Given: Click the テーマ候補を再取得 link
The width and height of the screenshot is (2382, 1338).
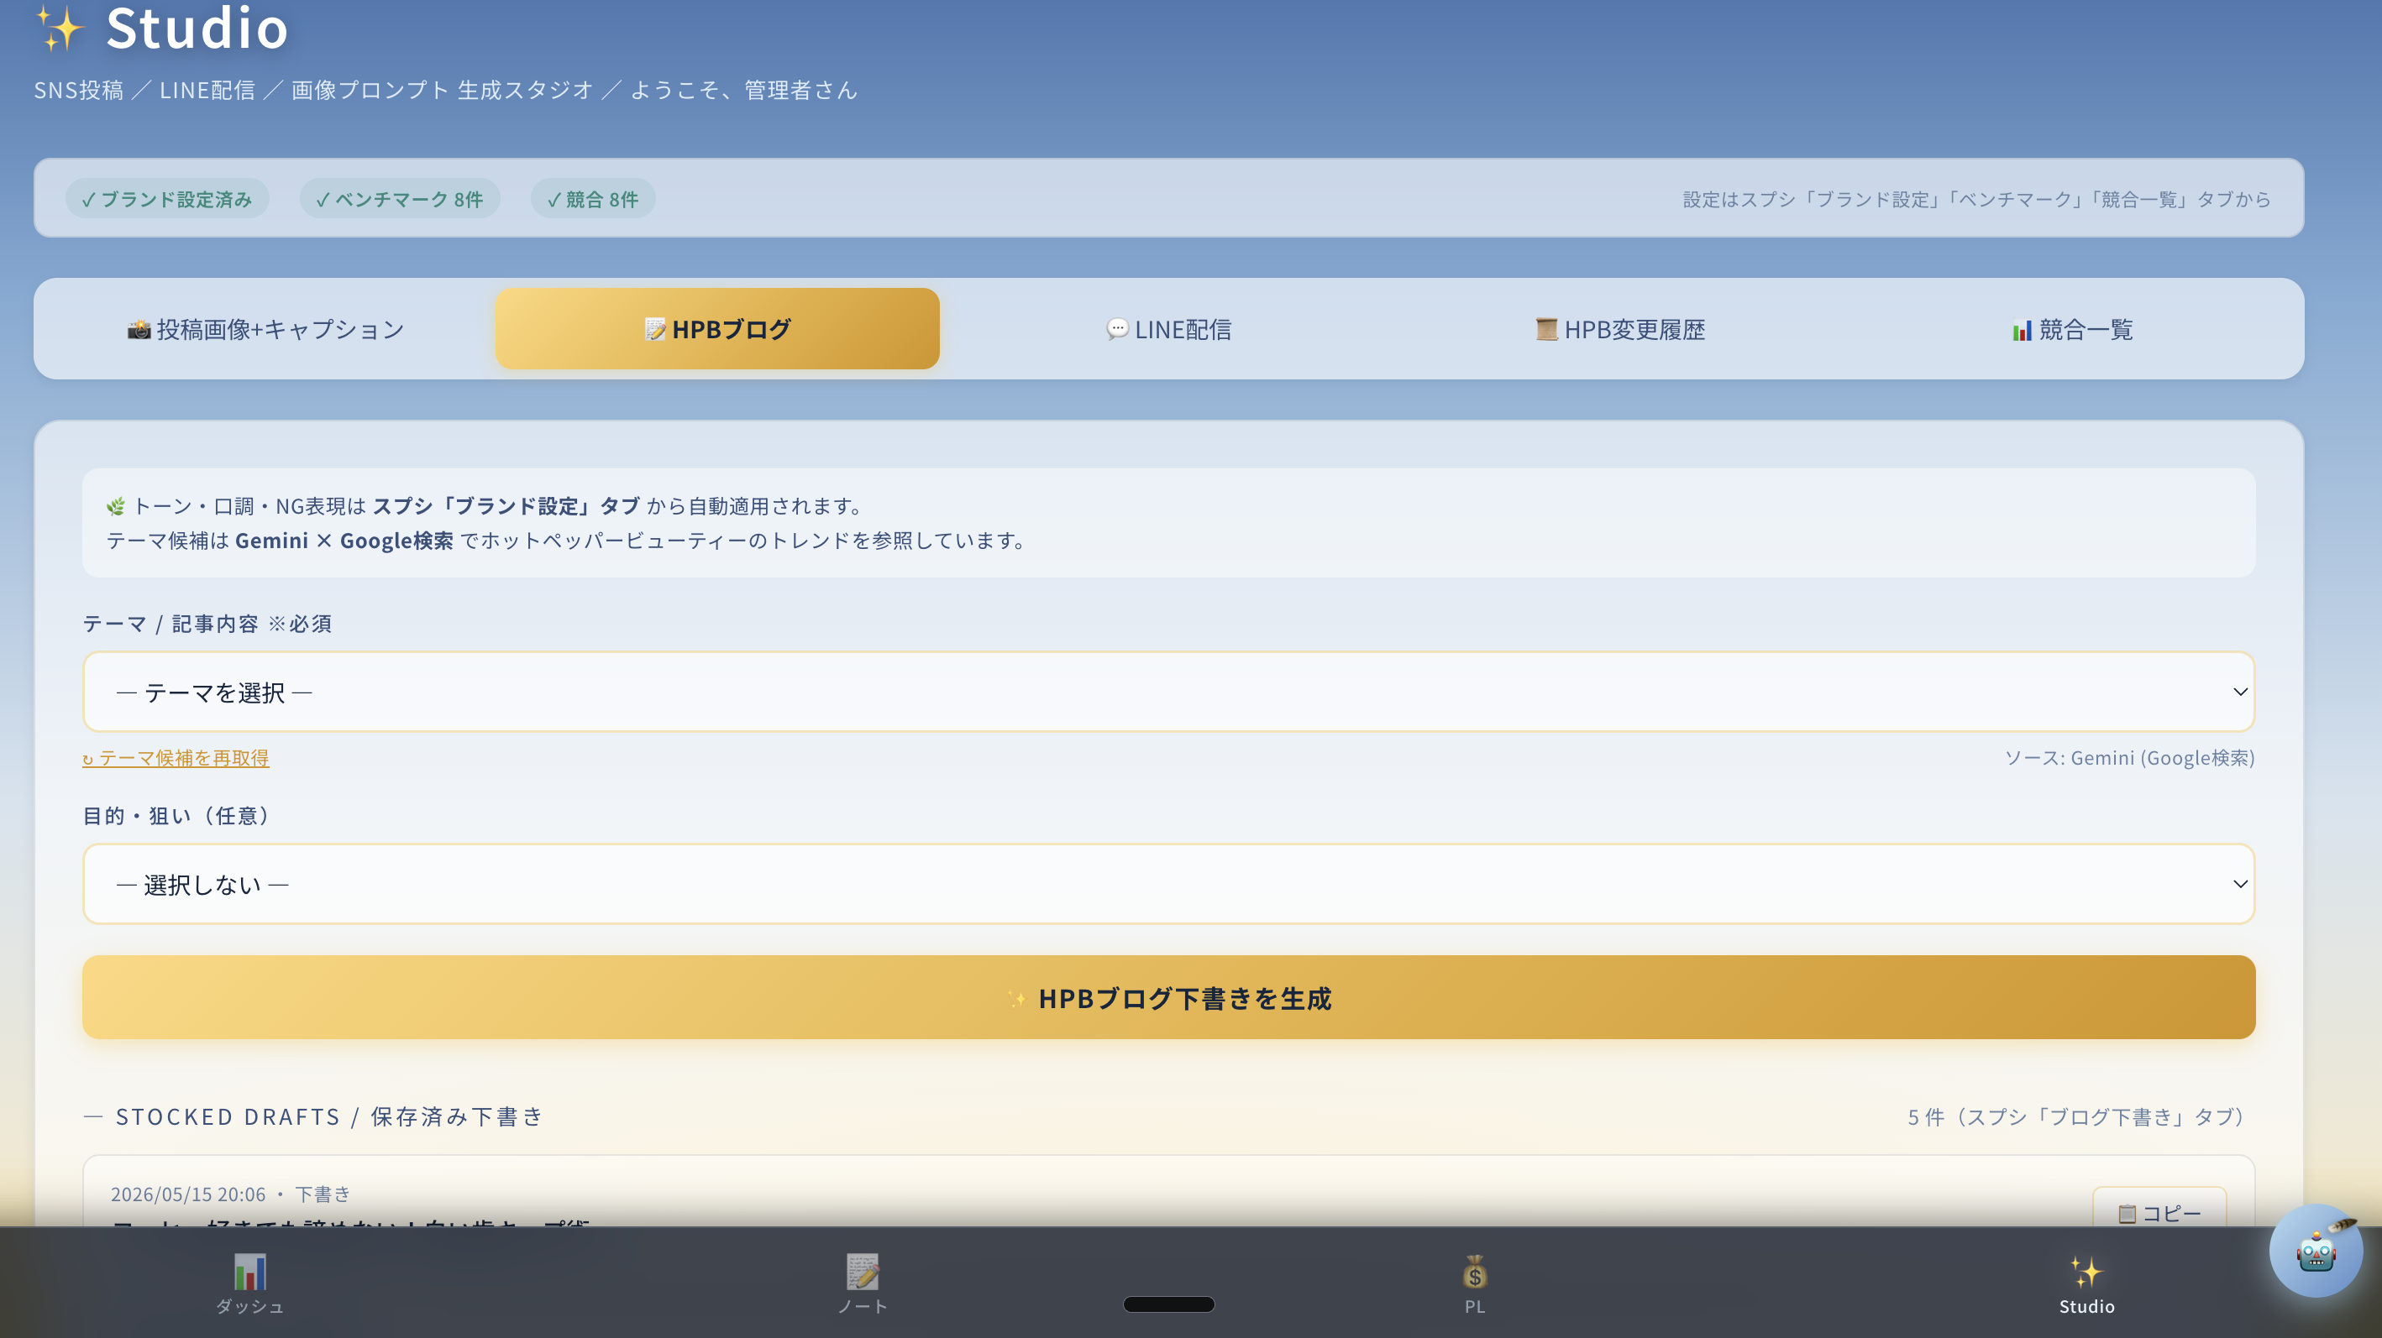Looking at the screenshot, I should (x=176, y=758).
